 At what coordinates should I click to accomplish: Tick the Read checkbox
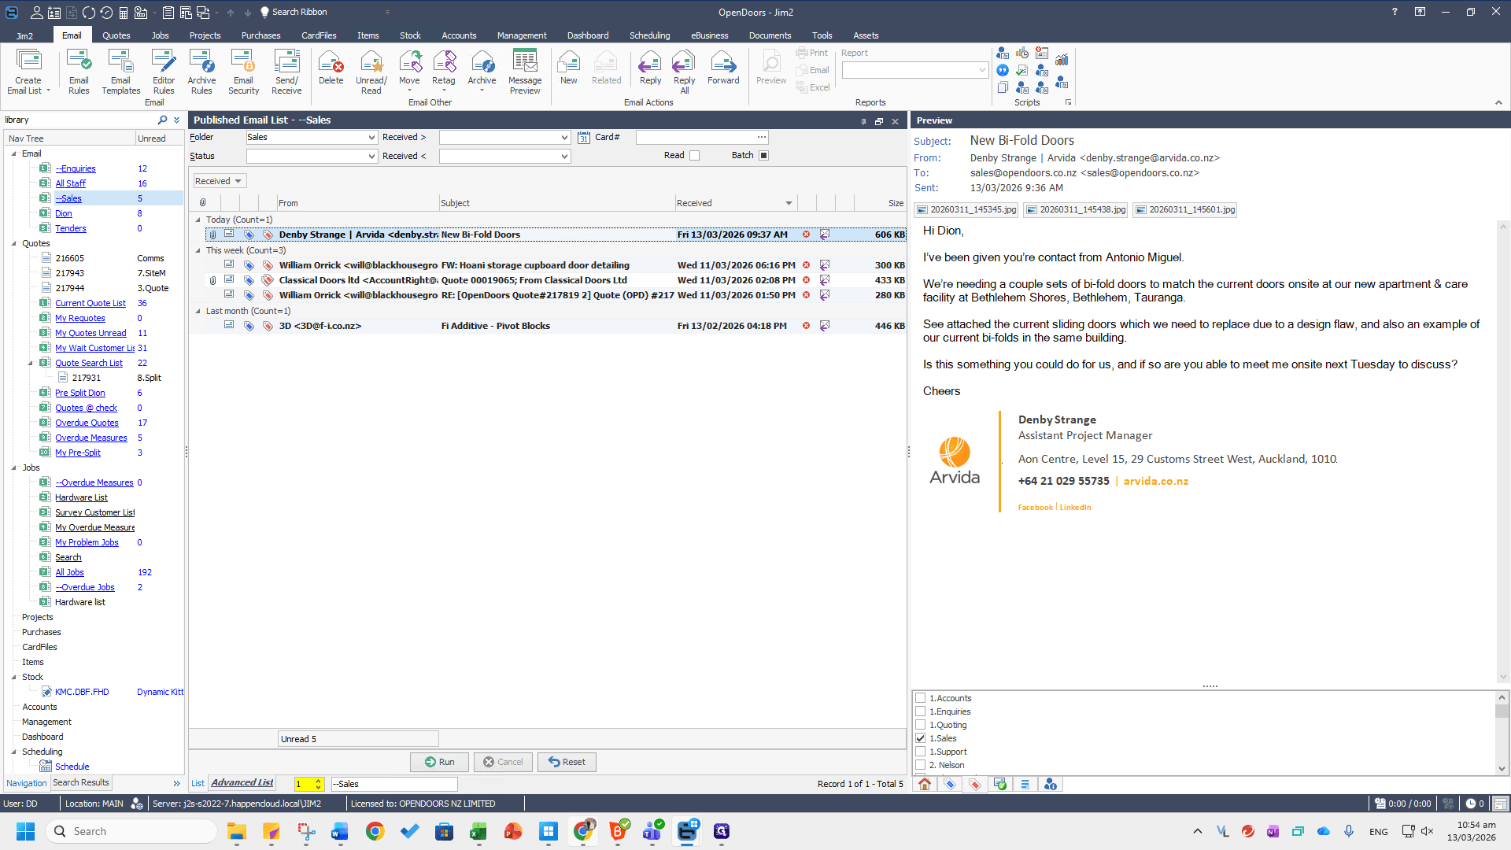coord(694,156)
